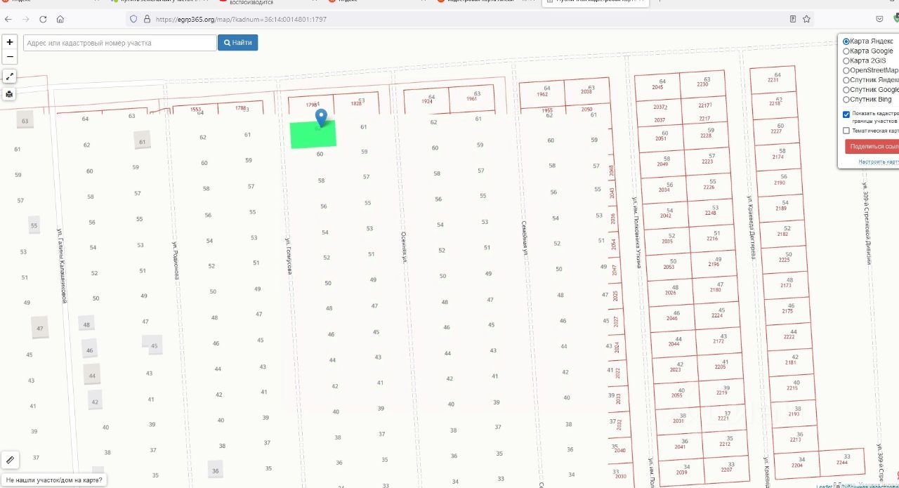This screenshot has width=899, height=488.
Task: Uncheck the show cadastral boundaries checkbox
Action: coord(846,114)
